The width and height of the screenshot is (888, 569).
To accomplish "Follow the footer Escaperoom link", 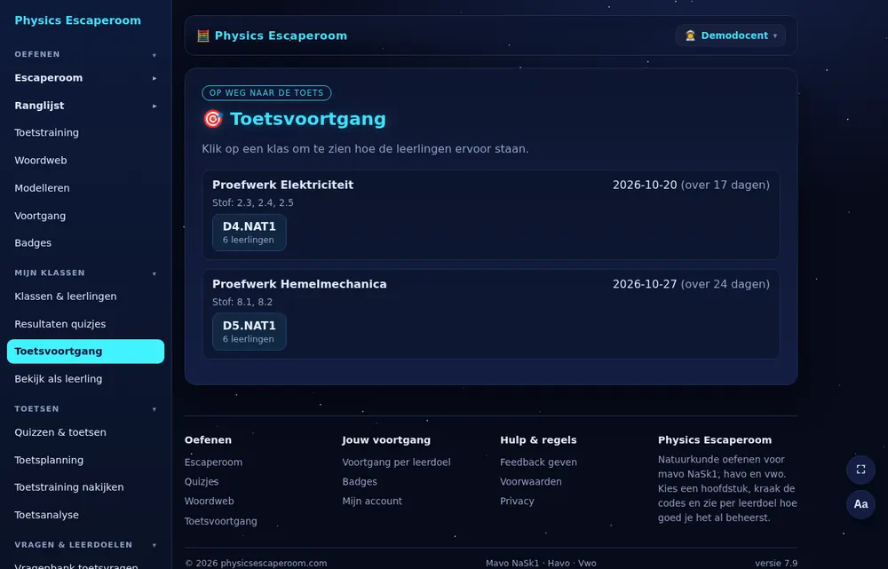I will (213, 462).
